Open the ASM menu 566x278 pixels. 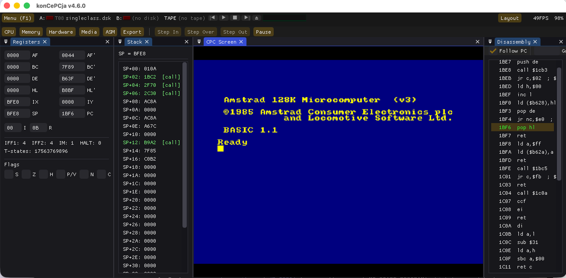(110, 32)
